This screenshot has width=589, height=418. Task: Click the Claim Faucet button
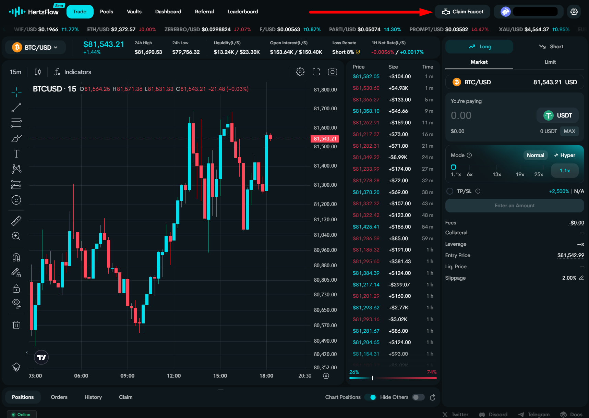point(462,12)
